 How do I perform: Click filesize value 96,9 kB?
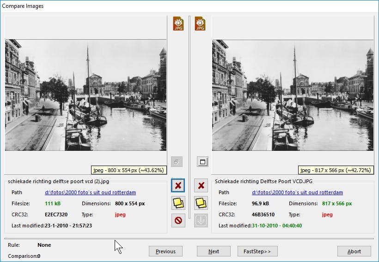click(x=260, y=203)
